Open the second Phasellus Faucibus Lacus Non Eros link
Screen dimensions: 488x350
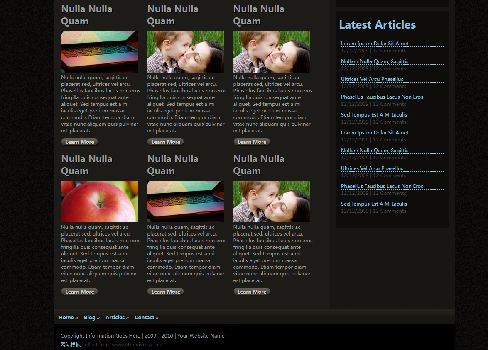pos(382,186)
